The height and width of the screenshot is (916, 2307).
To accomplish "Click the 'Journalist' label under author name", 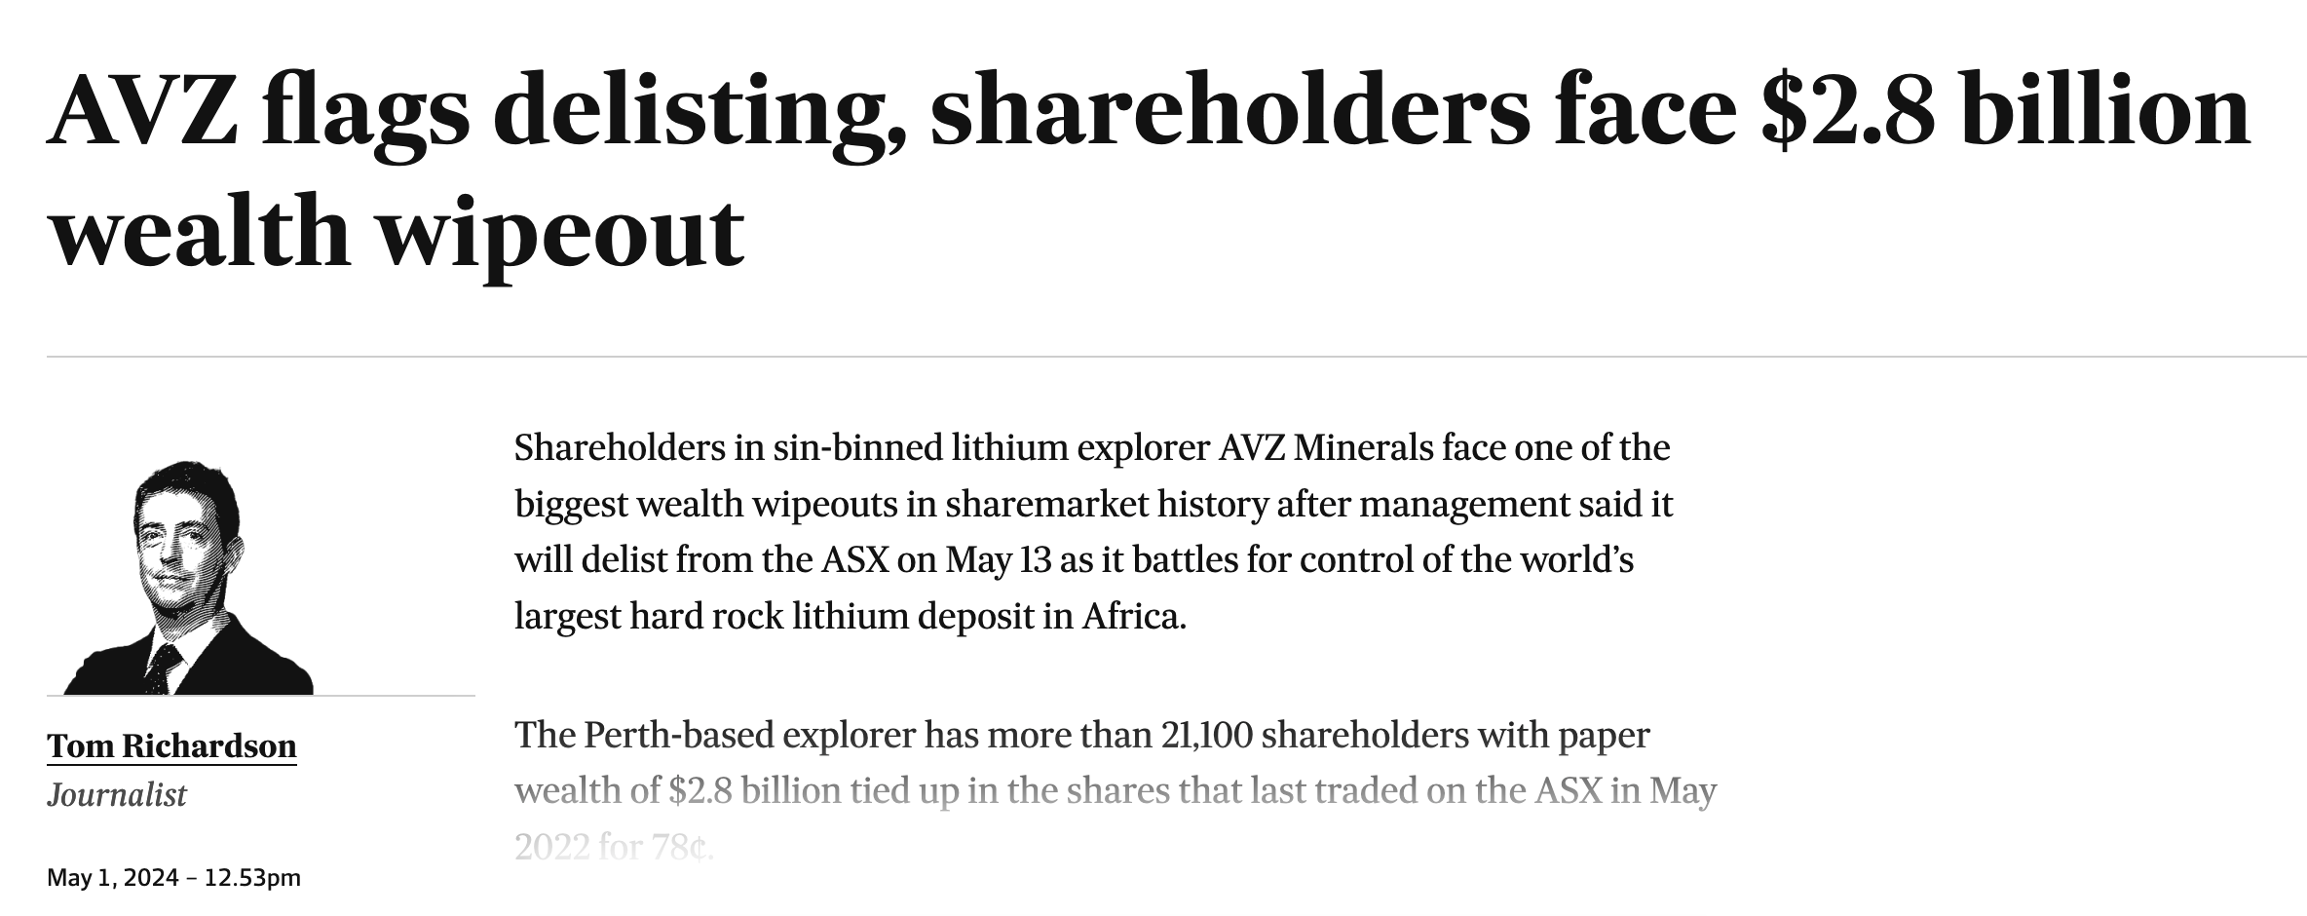I will tap(117, 795).
